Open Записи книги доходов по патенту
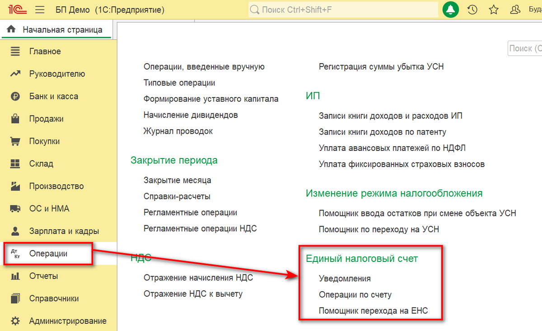This screenshot has height=331, width=542. (x=383, y=132)
